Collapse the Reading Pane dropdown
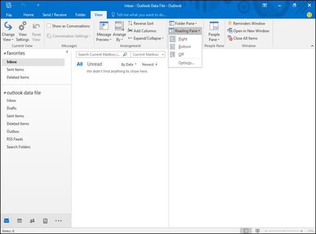 coord(185,31)
